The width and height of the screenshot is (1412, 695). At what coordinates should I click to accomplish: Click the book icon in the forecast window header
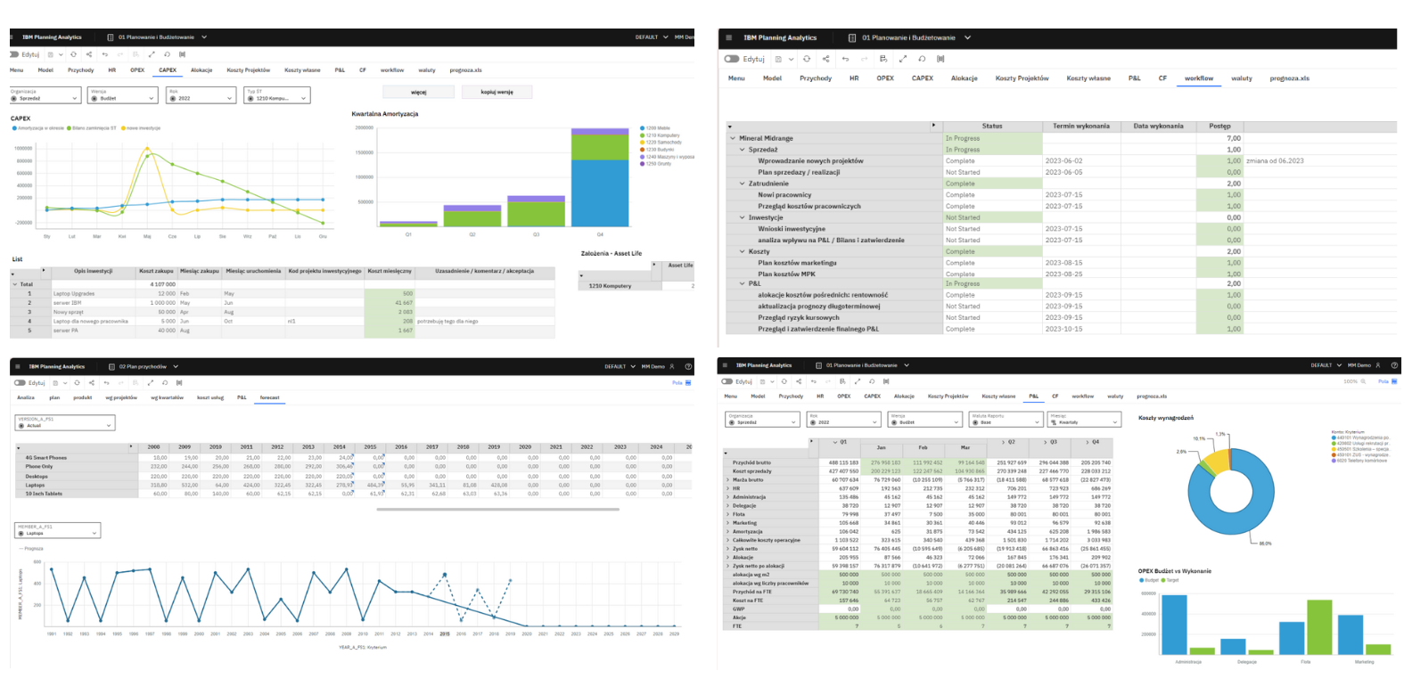111,366
